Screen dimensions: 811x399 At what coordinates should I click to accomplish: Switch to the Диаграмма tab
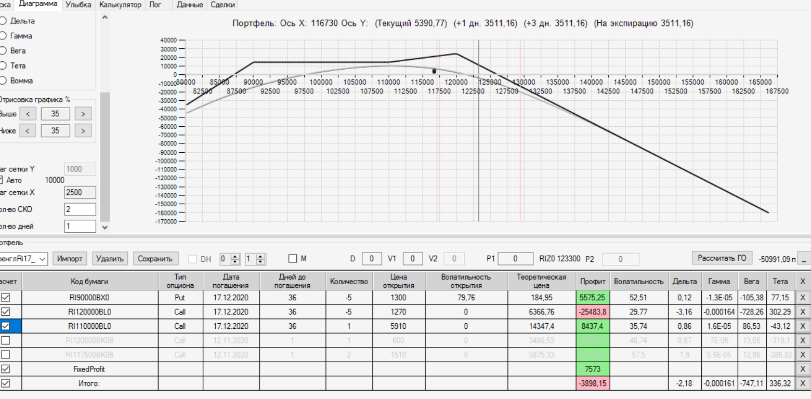[x=38, y=5]
